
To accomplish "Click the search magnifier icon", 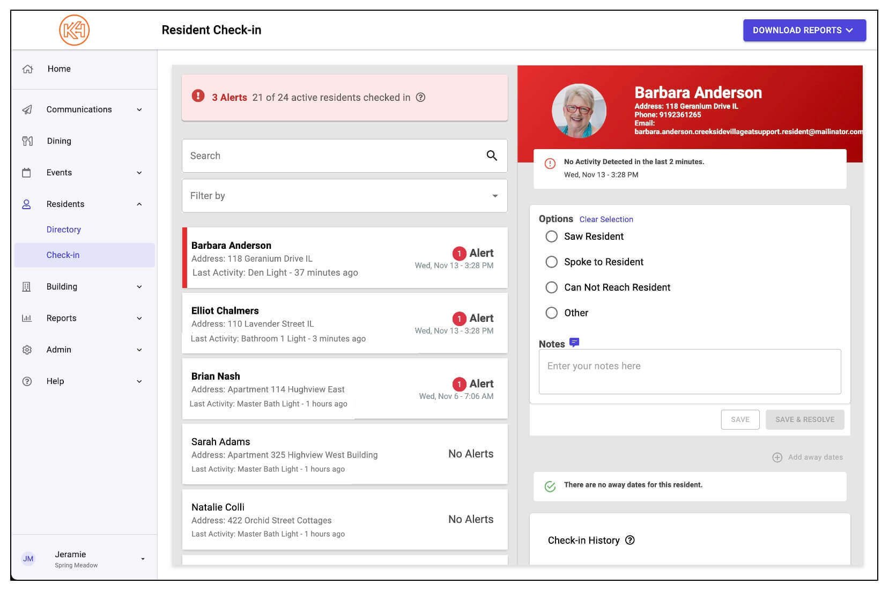I will click(491, 156).
